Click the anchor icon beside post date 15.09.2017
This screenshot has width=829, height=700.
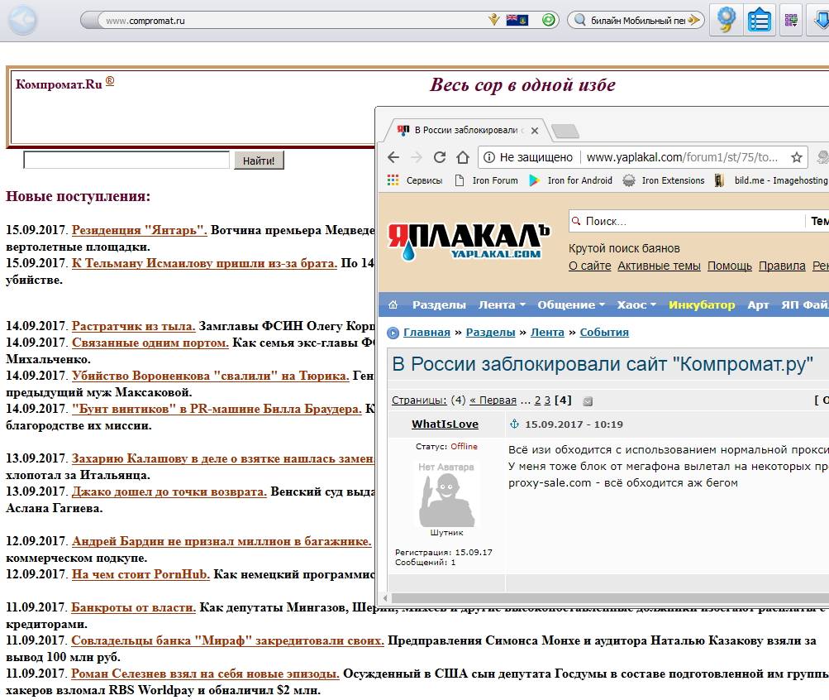514,424
